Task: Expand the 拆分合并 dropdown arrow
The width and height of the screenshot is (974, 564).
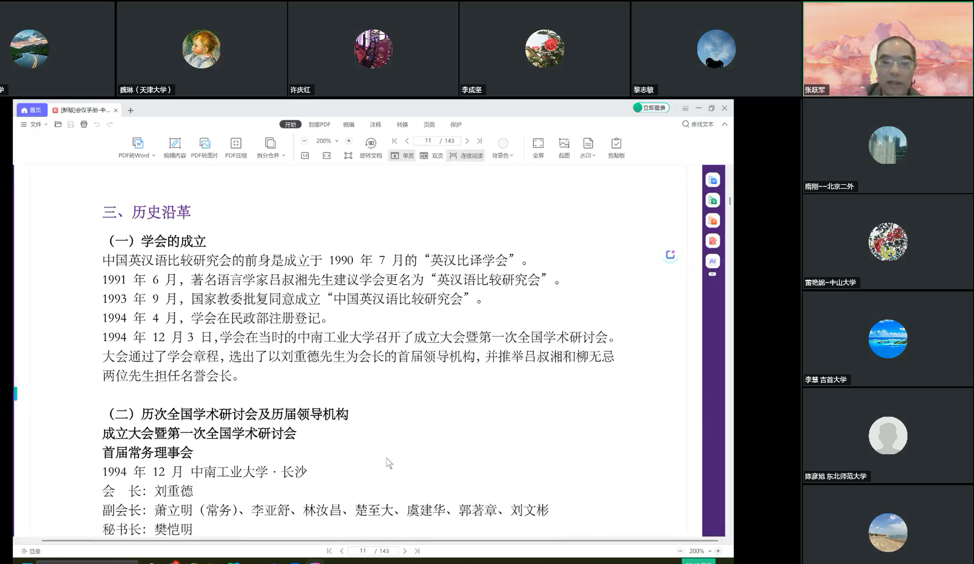Action: (x=284, y=156)
